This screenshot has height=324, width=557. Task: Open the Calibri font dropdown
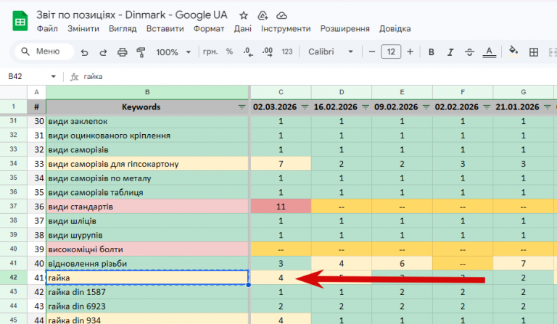pyautogui.click(x=331, y=52)
